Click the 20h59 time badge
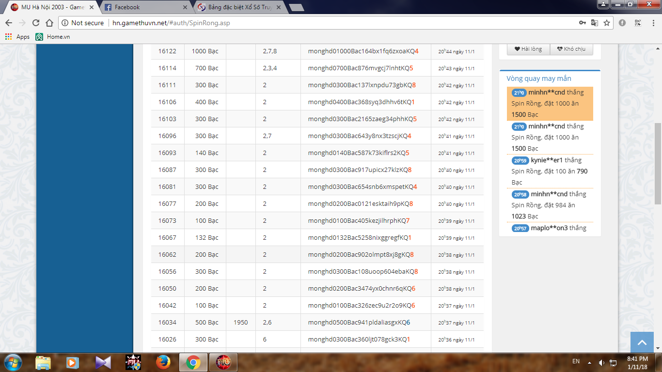This screenshot has width=662, height=372. coord(520,160)
